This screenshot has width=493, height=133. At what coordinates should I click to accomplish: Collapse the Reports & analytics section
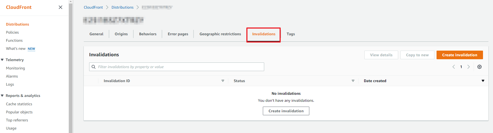2,96
